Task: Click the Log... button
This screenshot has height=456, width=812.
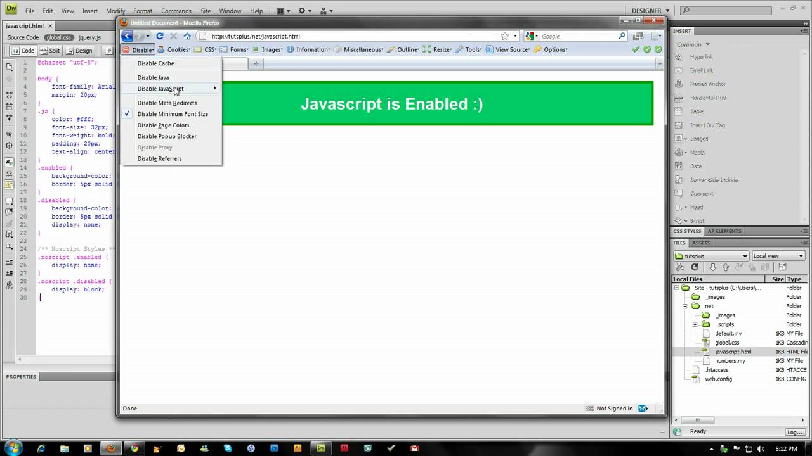Action: 795,432
